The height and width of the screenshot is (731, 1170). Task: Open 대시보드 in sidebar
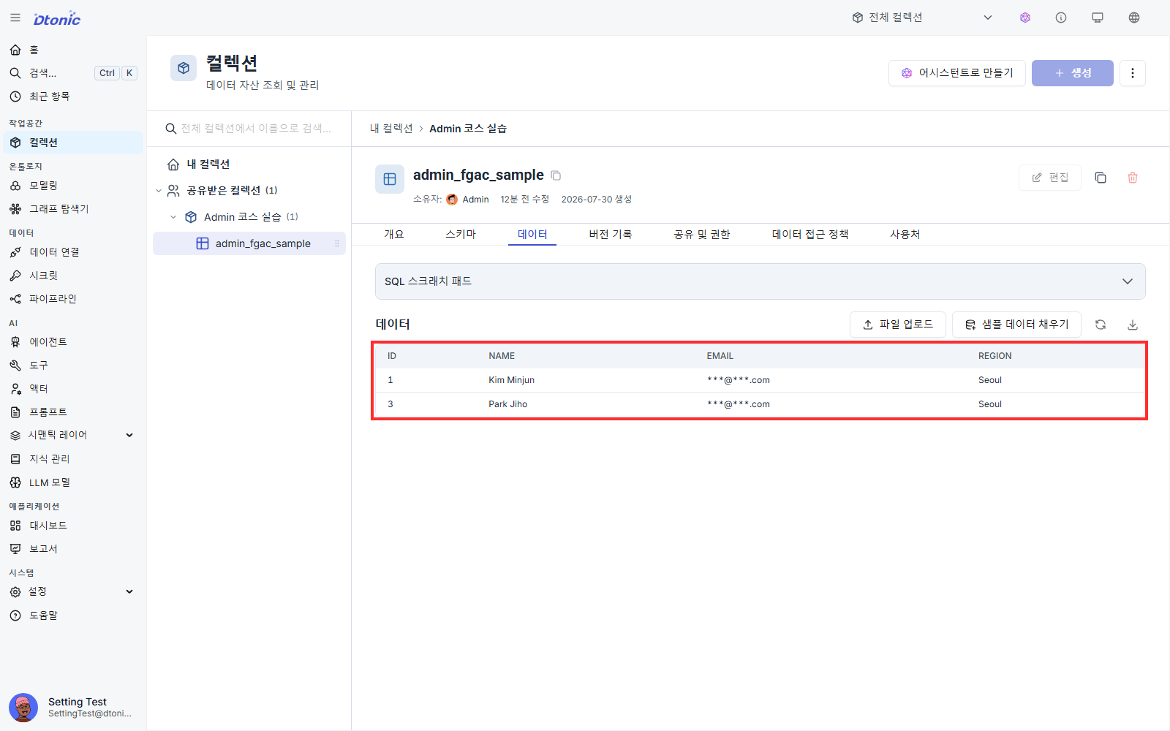[x=73, y=526]
